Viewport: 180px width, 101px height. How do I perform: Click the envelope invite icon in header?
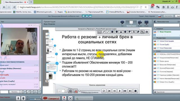pos(90,16)
